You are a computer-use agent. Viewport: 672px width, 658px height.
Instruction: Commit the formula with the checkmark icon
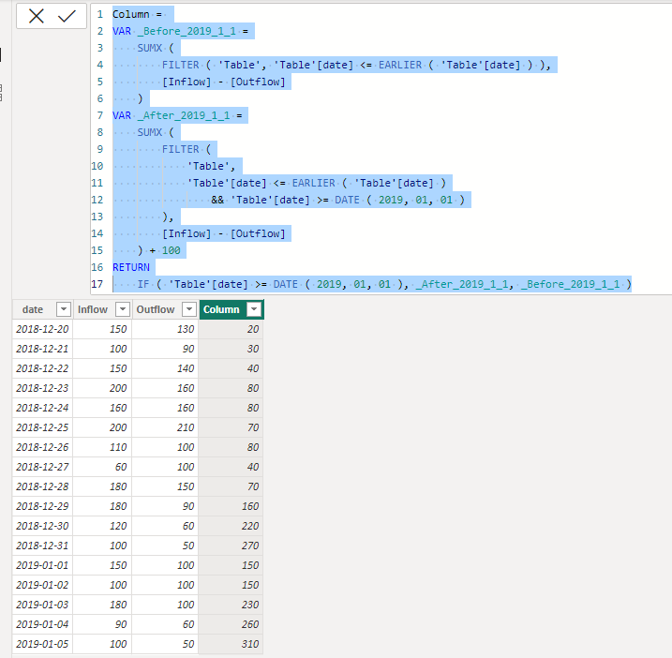pyautogui.click(x=67, y=16)
